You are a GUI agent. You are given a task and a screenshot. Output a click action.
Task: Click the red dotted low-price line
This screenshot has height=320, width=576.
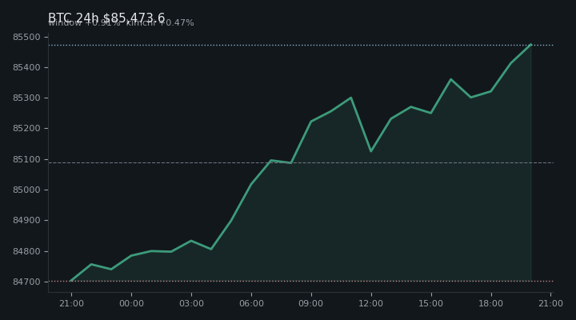[301, 281]
